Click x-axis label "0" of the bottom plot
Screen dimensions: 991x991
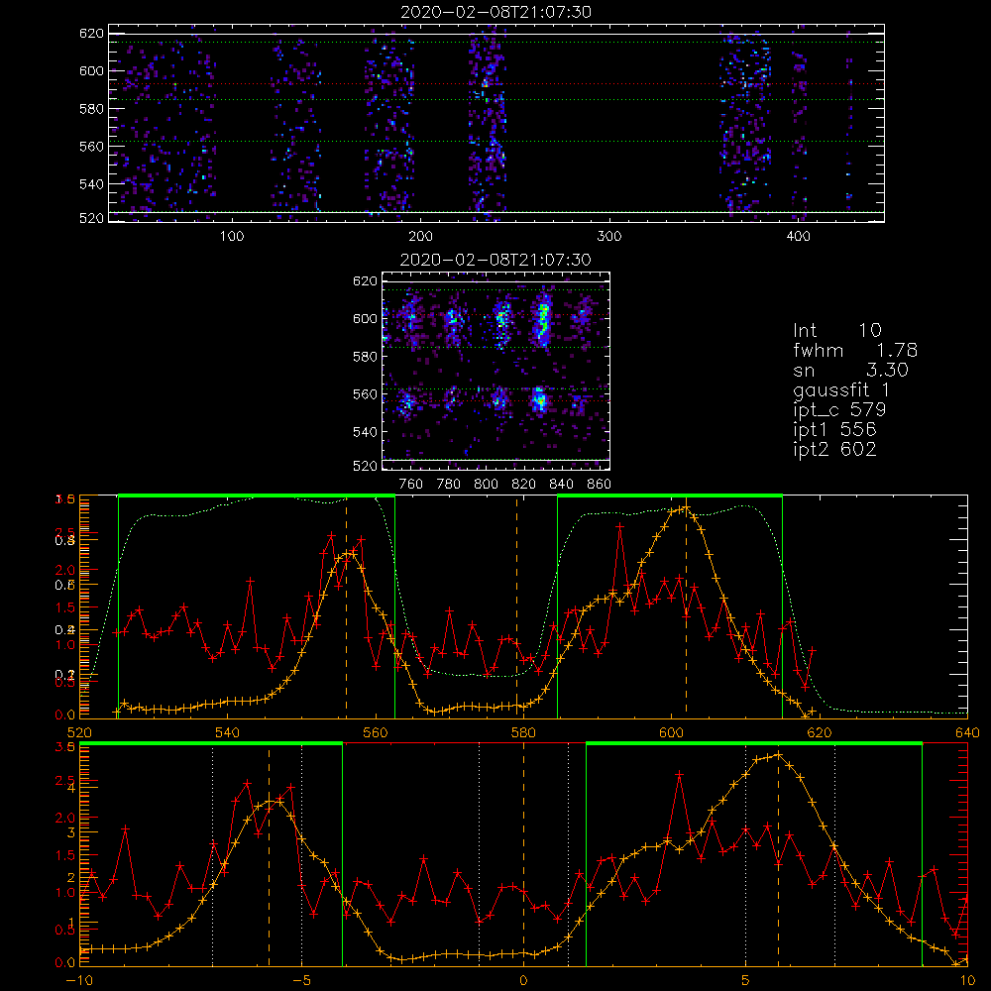pyautogui.click(x=523, y=980)
